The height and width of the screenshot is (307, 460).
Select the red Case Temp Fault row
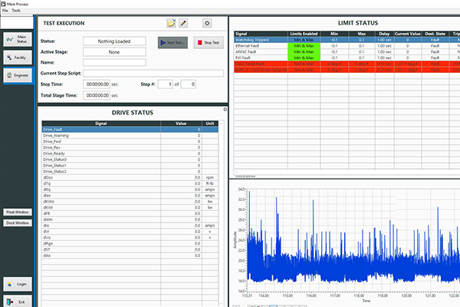(x=347, y=64)
